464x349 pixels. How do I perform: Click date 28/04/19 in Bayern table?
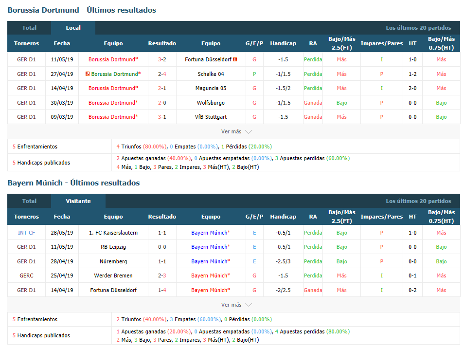coord(62,261)
